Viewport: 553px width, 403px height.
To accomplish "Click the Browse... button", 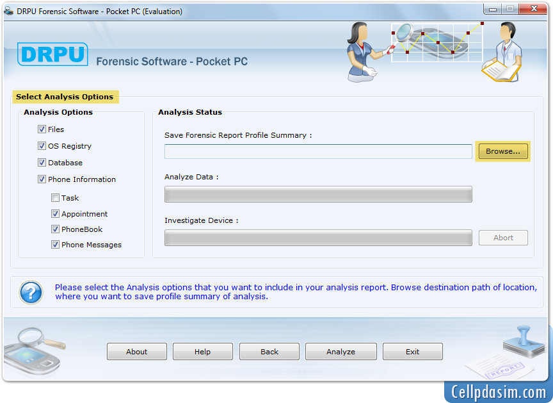I will coord(503,151).
